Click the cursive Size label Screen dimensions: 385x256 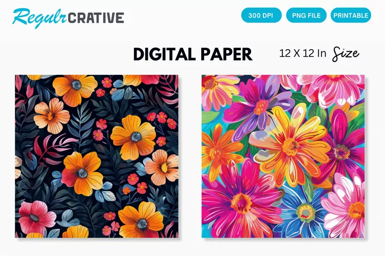[x=345, y=54]
